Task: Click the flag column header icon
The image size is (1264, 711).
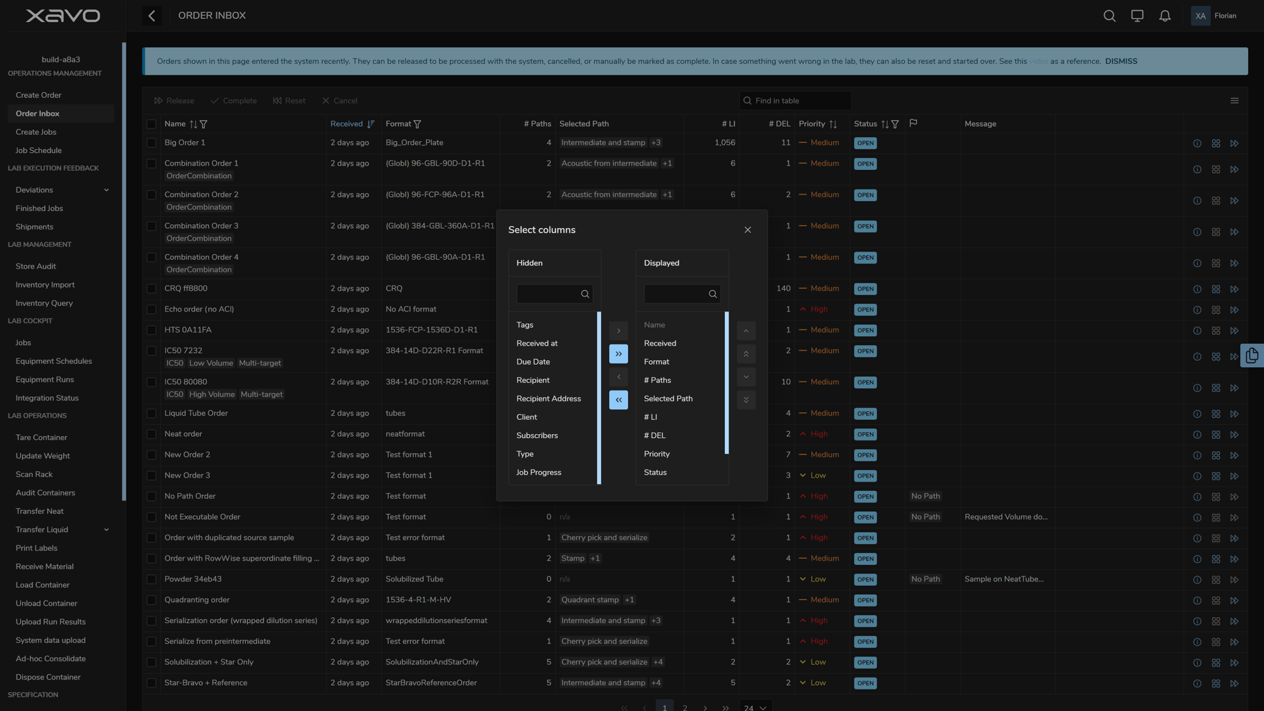Action: pos(913,123)
